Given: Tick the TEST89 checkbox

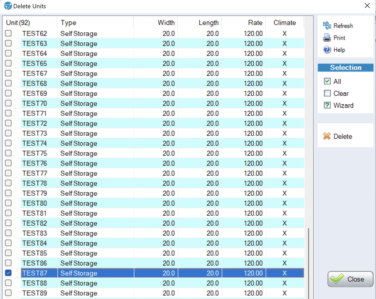Looking at the screenshot, I should 8,293.
